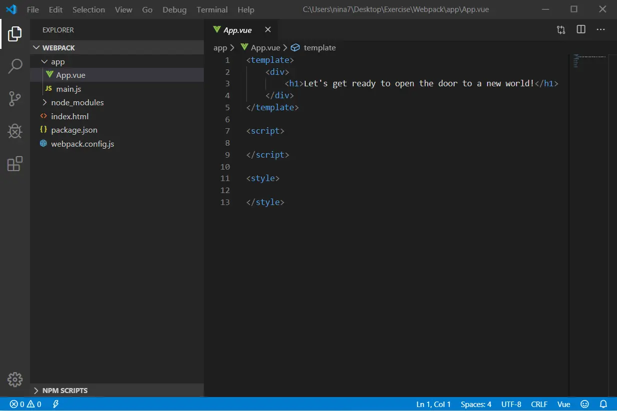Open the View menu

(x=123, y=9)
